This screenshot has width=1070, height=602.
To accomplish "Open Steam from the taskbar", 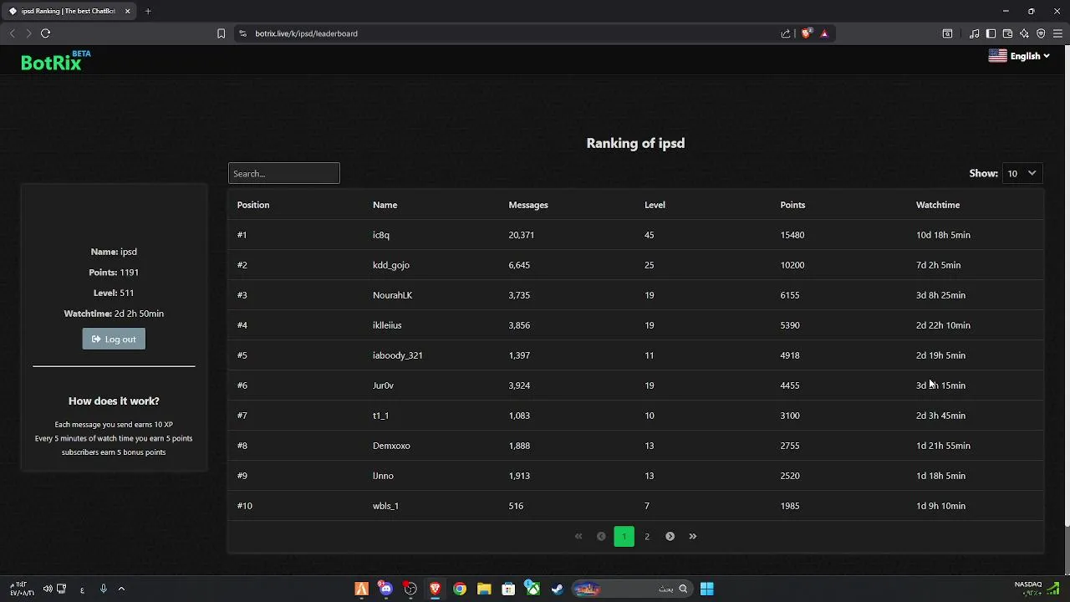I will tap(558, 589).
